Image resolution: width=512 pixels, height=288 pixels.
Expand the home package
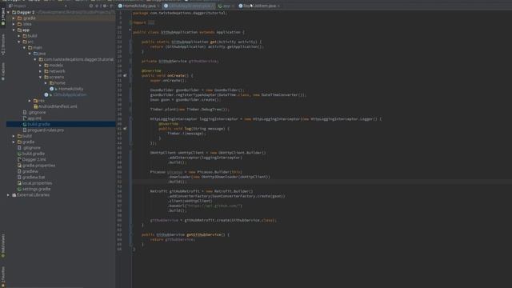point(46,83)
